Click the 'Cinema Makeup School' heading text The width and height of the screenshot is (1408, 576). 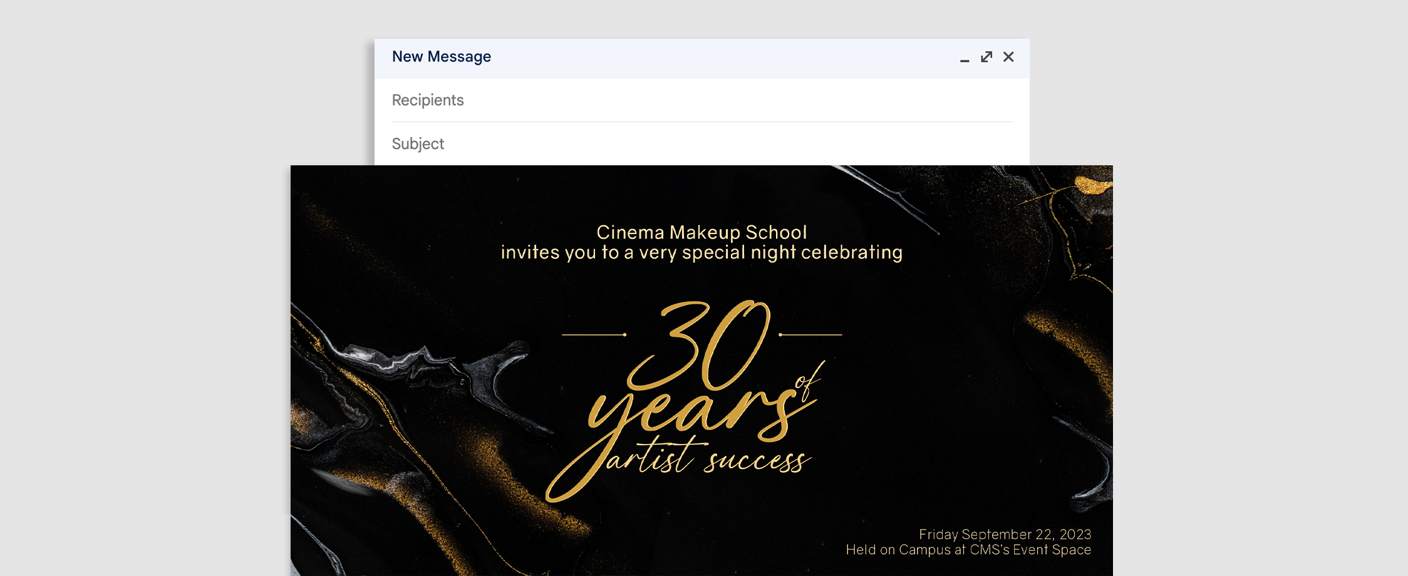pos(701,232)
